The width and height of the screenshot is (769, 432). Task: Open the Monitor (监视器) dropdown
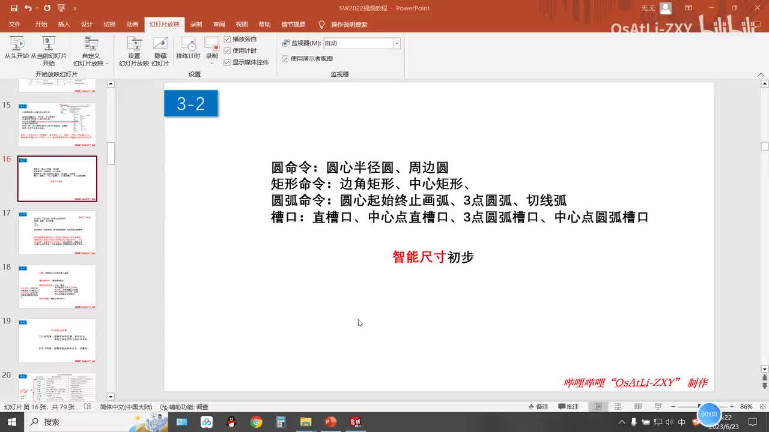point(397,43)
